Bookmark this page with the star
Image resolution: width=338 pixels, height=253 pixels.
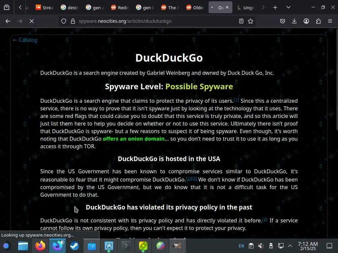251,21
